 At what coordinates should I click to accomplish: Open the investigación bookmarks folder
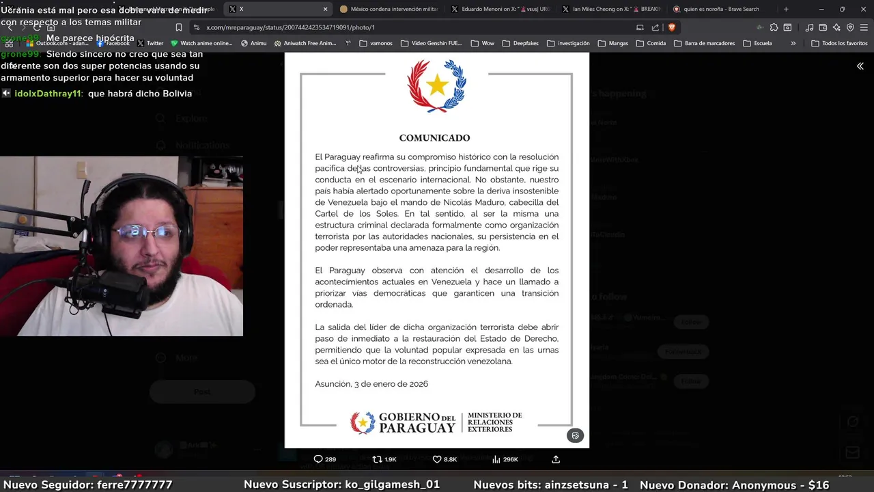(x=568, y=43)
